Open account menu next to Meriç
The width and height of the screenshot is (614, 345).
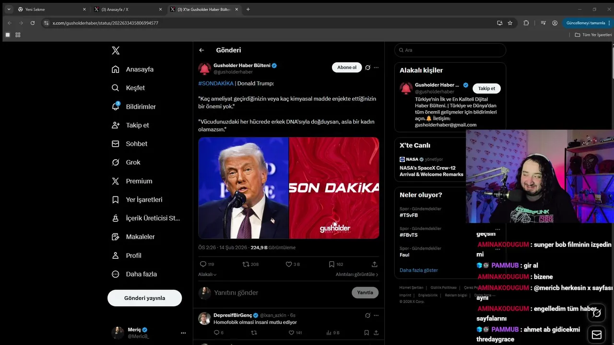[183, 333]
